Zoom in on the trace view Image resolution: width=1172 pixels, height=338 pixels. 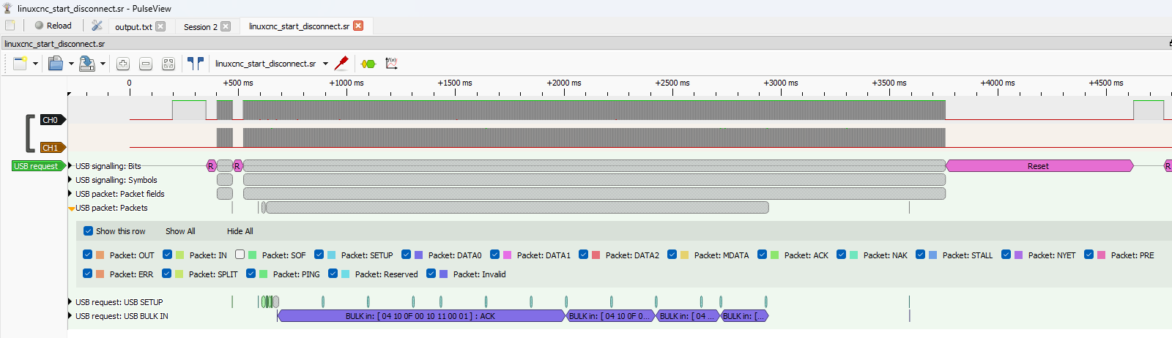[x=123, y=64]
